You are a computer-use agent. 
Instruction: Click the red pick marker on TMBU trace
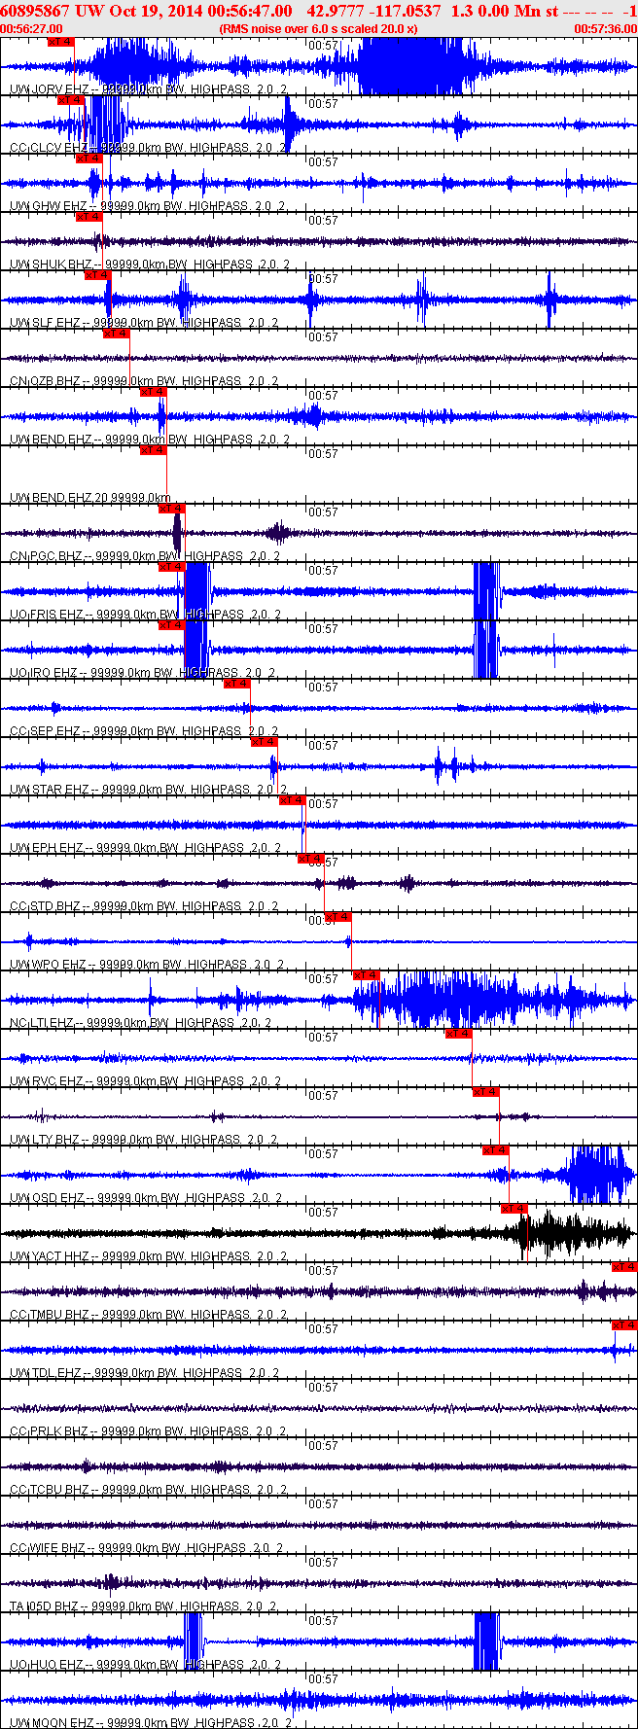pyautogui.click(x=624, y=1267)
